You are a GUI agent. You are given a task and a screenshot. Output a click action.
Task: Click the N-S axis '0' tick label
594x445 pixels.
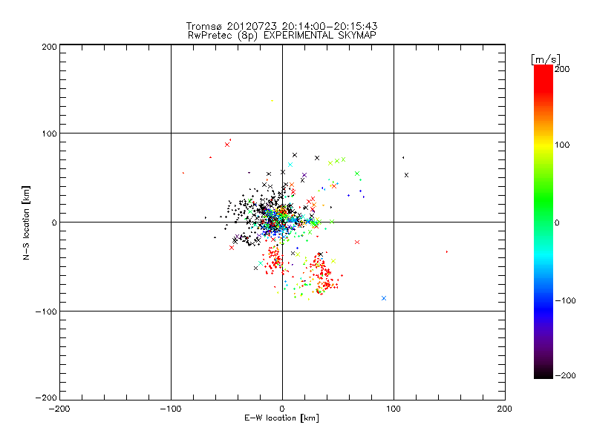[x=54, y=223]
